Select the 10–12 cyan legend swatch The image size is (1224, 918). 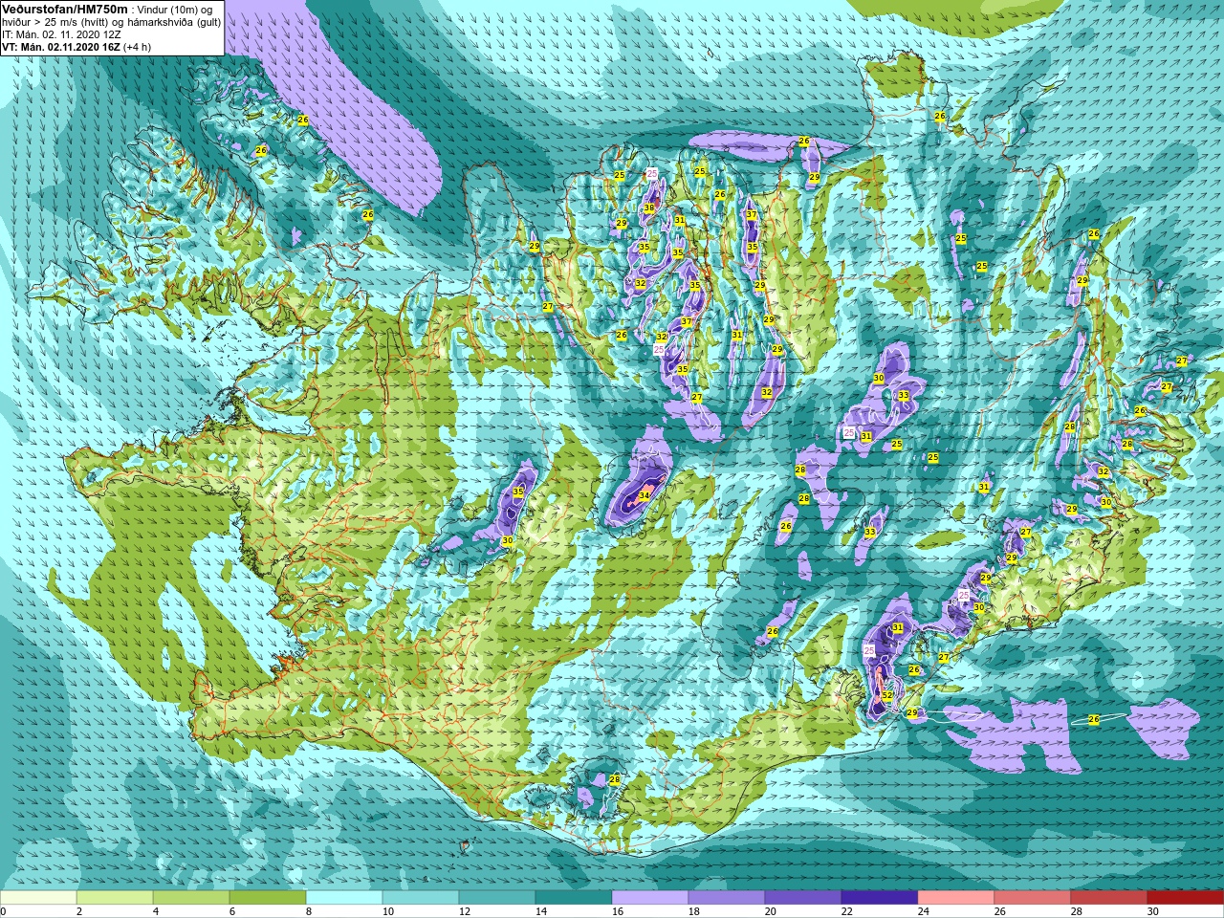point(421,898)
